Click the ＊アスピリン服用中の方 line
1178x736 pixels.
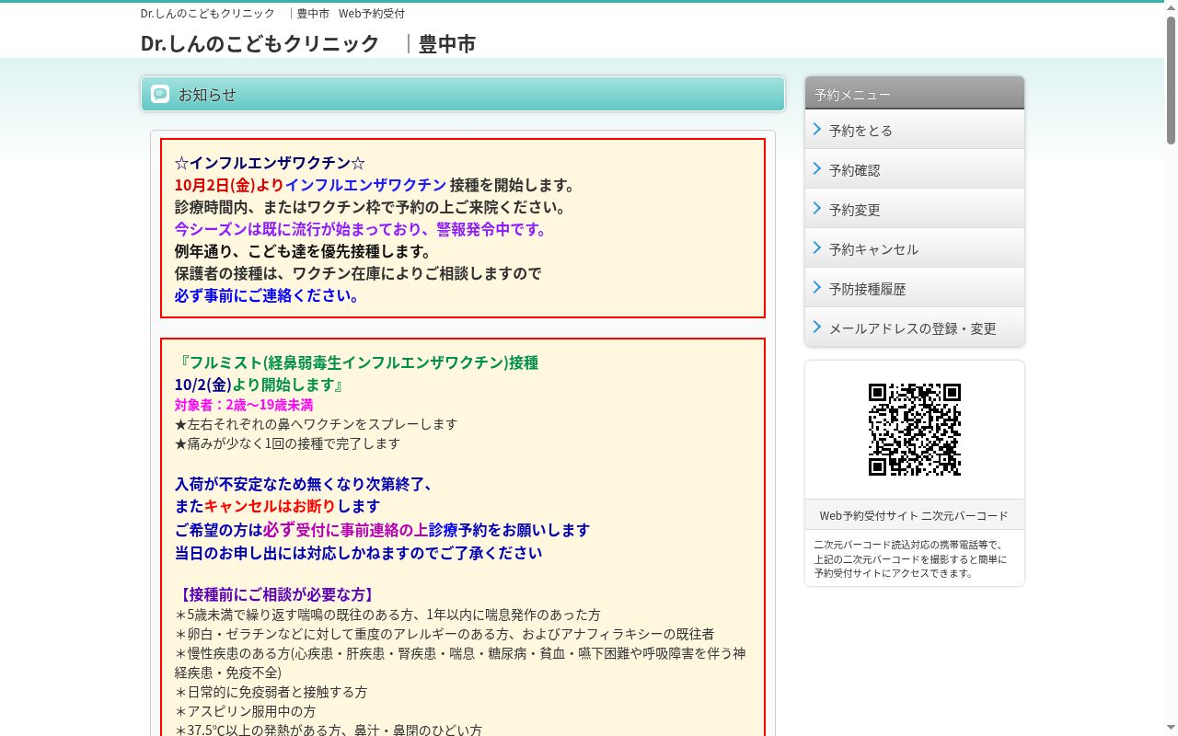pos(245,711)
